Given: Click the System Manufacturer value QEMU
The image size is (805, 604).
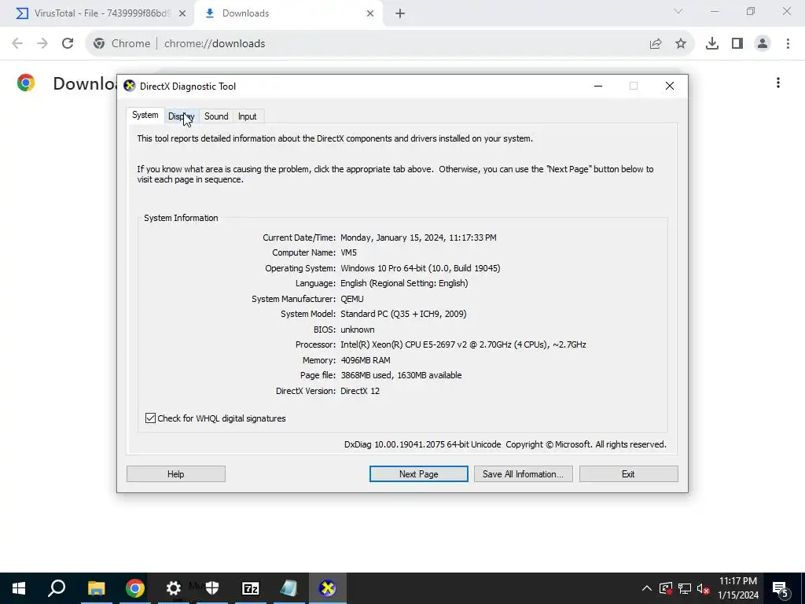Looking at the screenshot, I should (x=351, y=299).
